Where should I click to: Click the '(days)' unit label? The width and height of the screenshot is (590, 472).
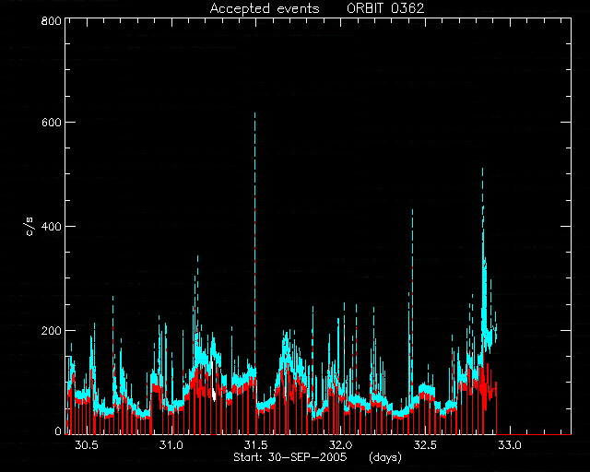pyautogui.click(x=385, y=457)
